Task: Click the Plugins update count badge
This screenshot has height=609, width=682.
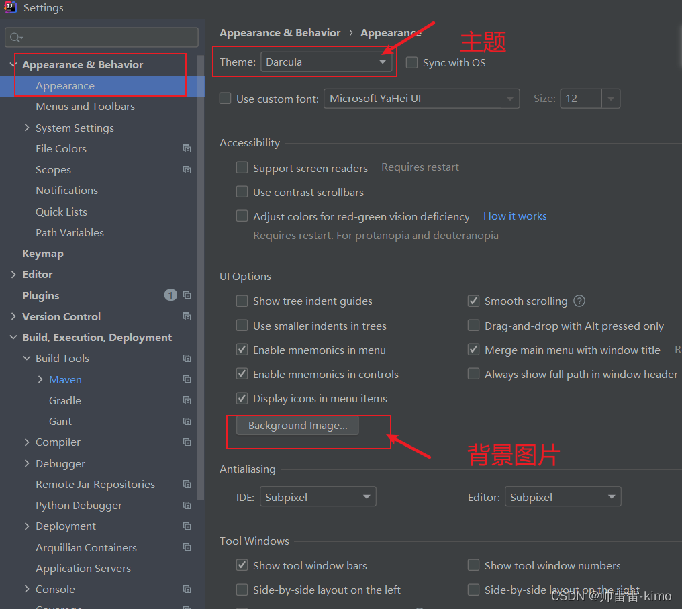Action: pyautogui.click(x=170, y=296)
